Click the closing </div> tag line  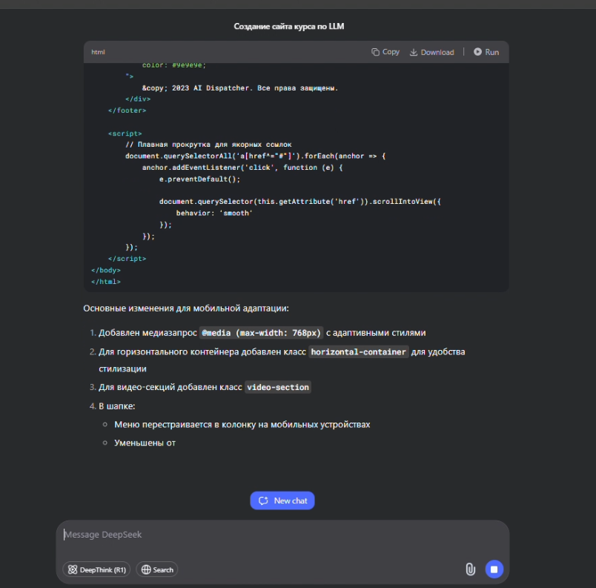pos(138,99)
